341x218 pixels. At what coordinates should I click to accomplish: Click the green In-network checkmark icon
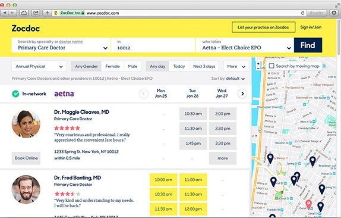(15, 94)
